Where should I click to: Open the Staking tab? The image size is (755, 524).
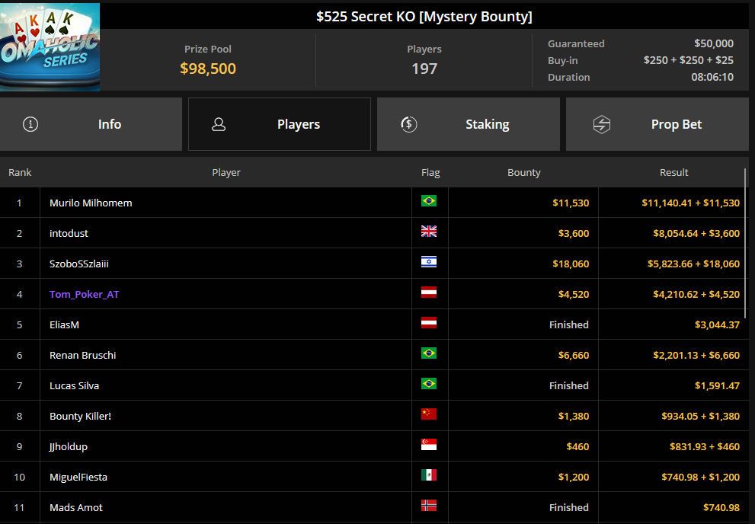click(469, 124)
